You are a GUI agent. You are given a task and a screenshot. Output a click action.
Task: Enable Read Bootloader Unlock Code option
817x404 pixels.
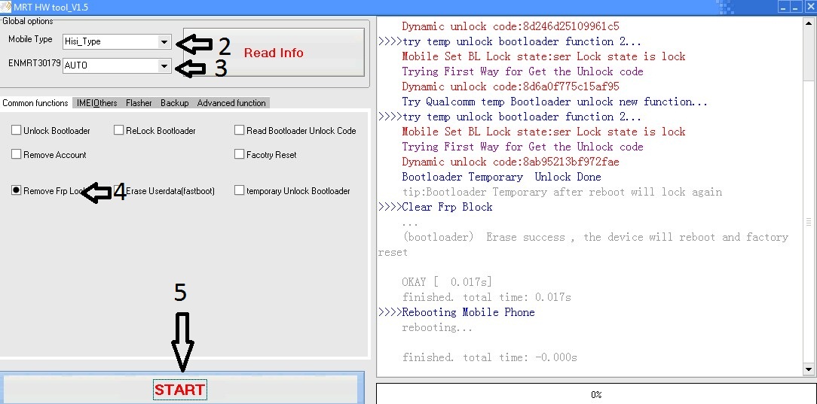tap(239, 130)
